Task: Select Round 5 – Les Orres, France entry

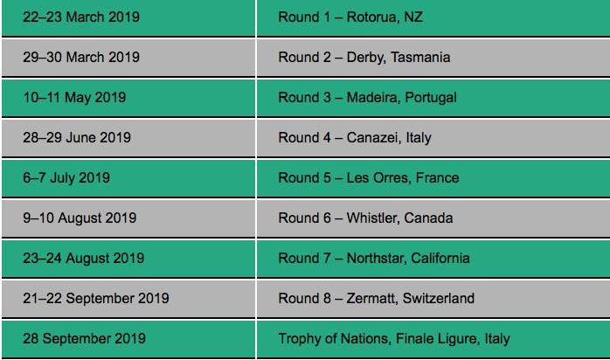Action: [368, 178]
